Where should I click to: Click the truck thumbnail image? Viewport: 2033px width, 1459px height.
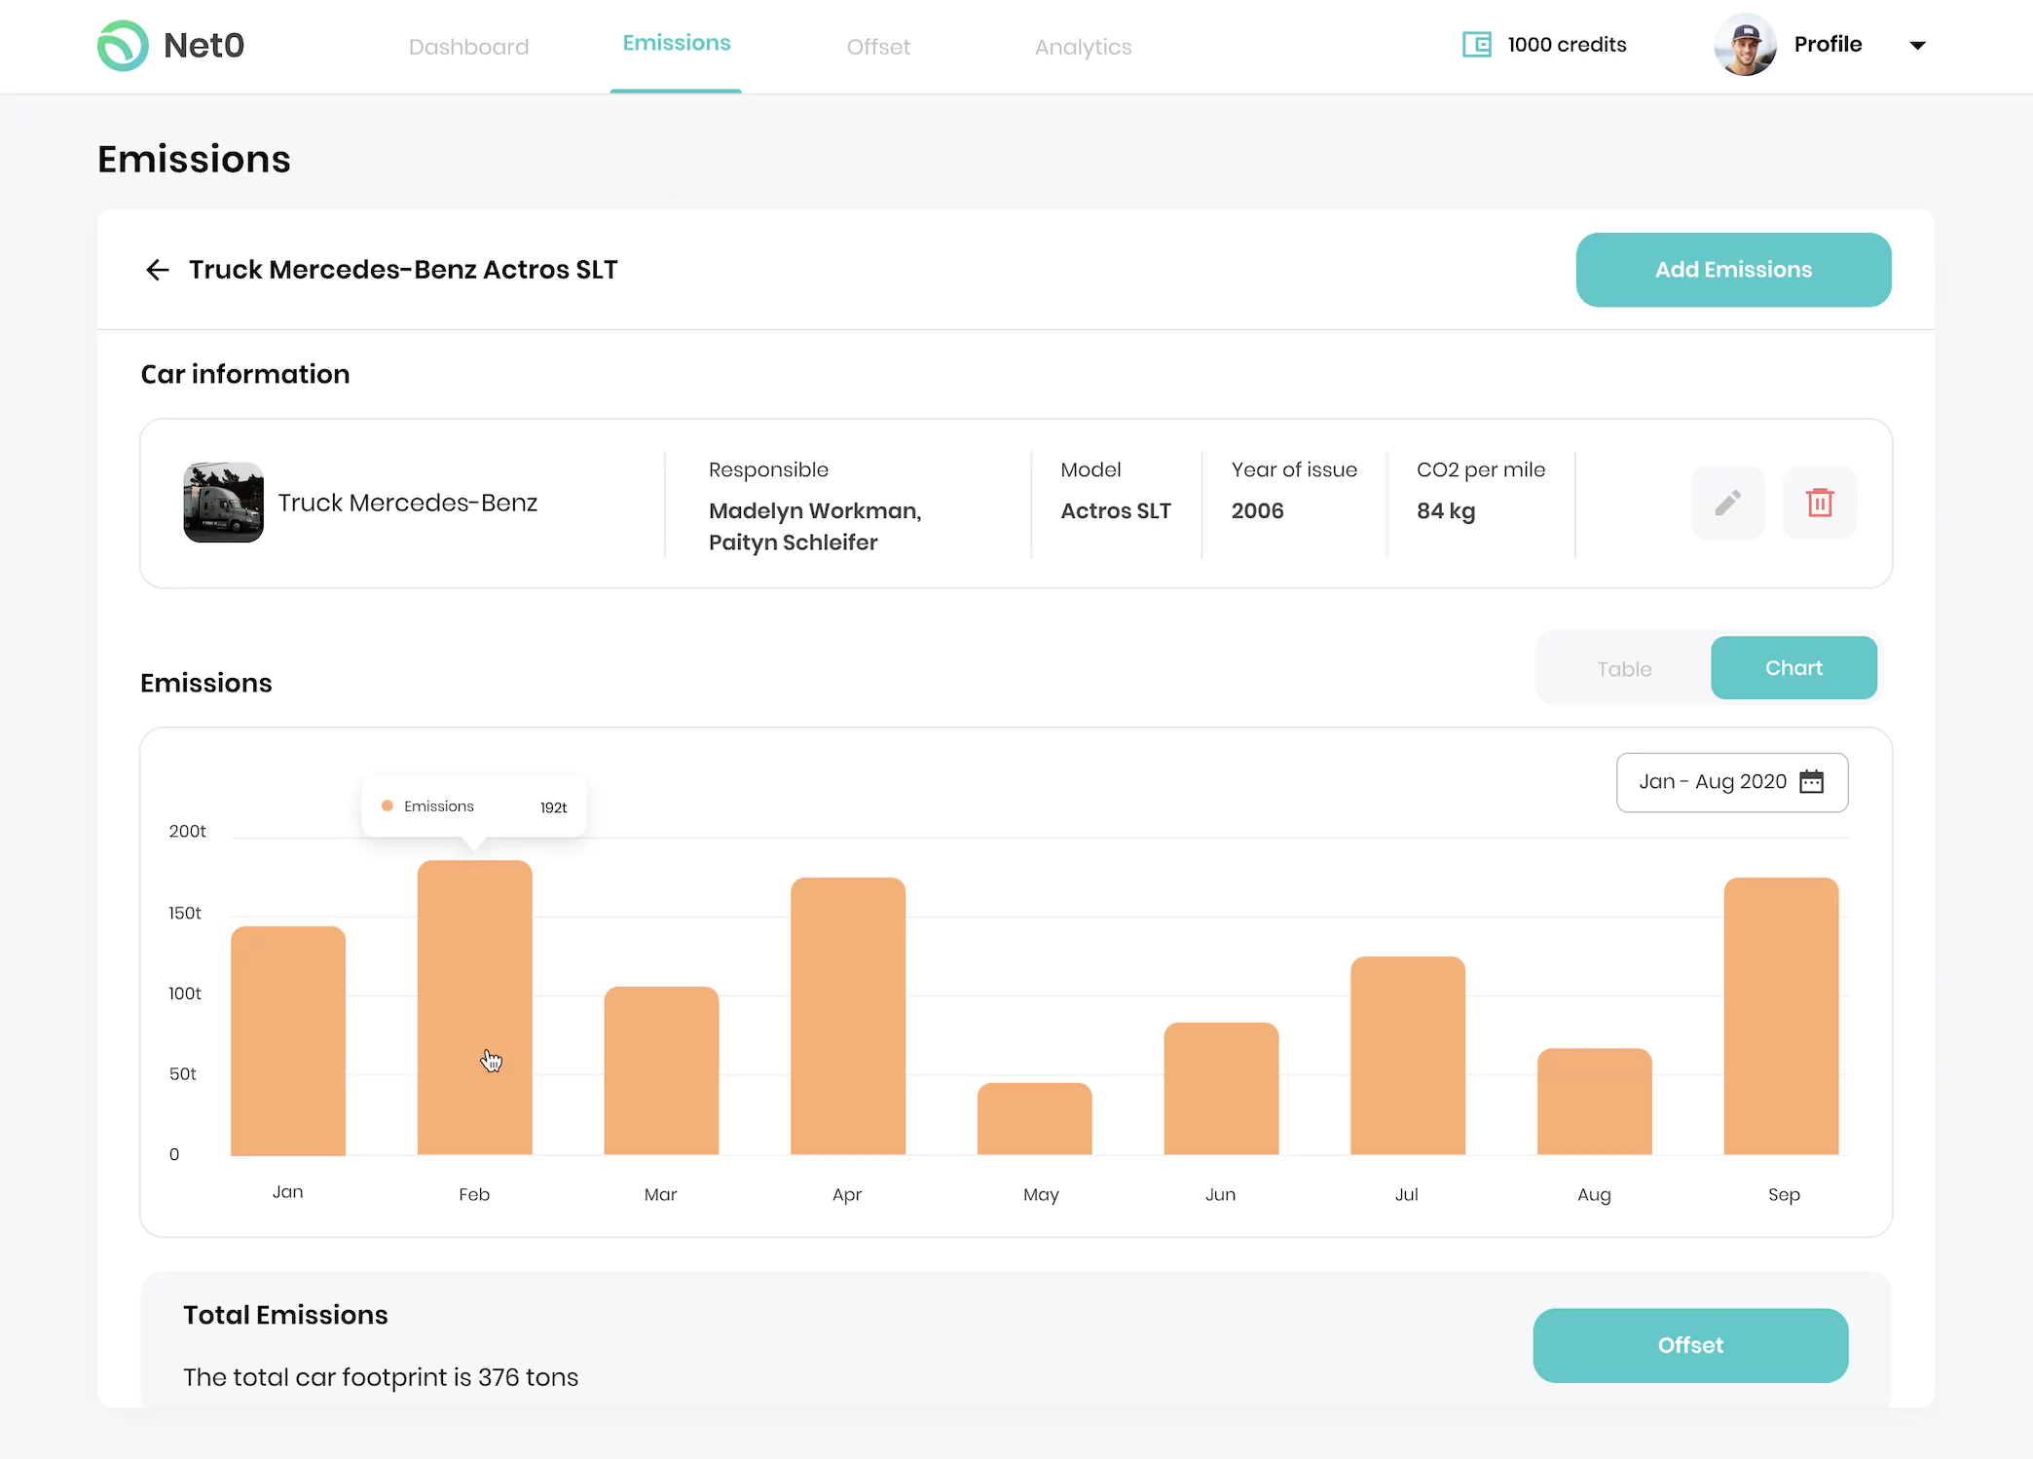pos(223,503)
